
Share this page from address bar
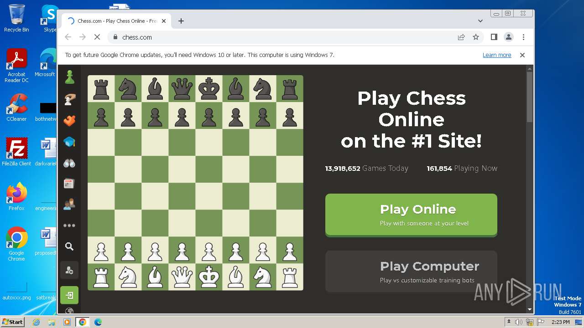tap(461, 37)
